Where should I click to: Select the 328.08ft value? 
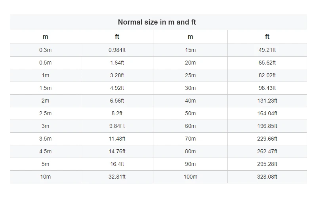click(267, 177)
